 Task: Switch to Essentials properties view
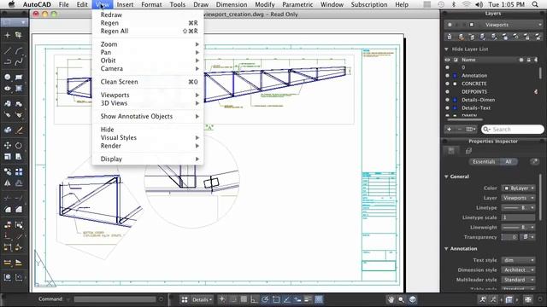(x=484, y=161)
